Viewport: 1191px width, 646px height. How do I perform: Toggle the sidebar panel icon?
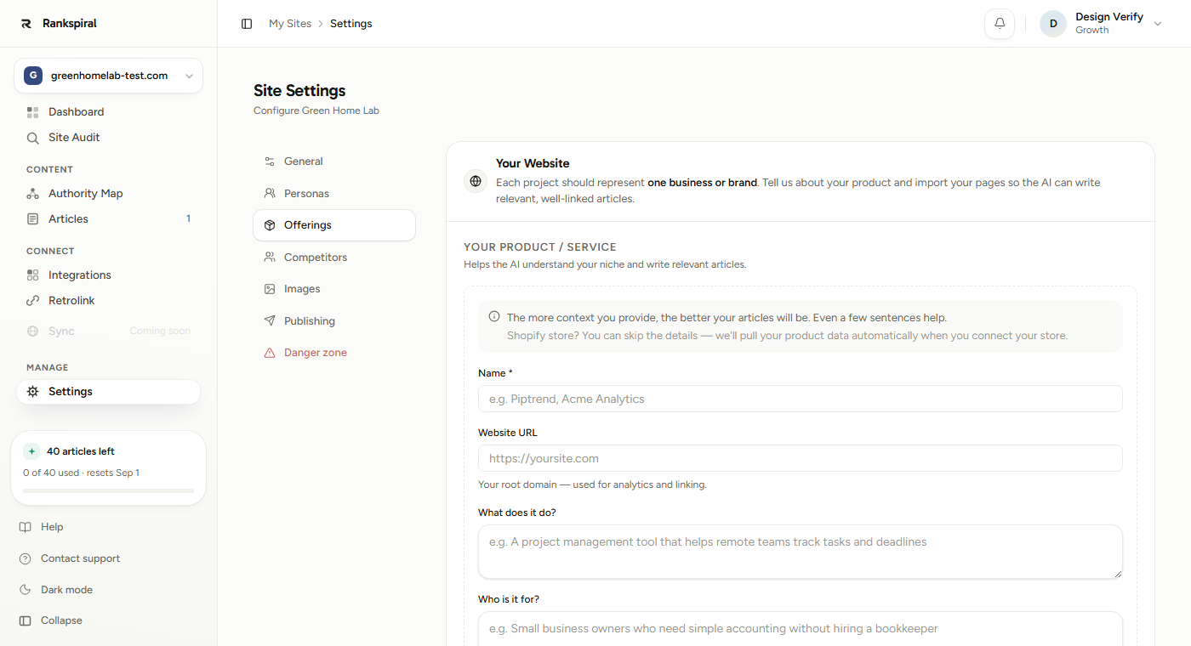pos(247,24)
